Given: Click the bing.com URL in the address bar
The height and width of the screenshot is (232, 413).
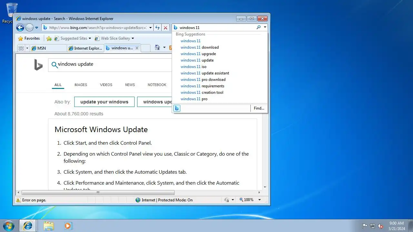Looking at the screenshot, I should [98, 28].
